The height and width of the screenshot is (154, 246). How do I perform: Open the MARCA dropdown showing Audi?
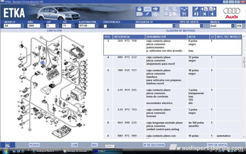233,26
